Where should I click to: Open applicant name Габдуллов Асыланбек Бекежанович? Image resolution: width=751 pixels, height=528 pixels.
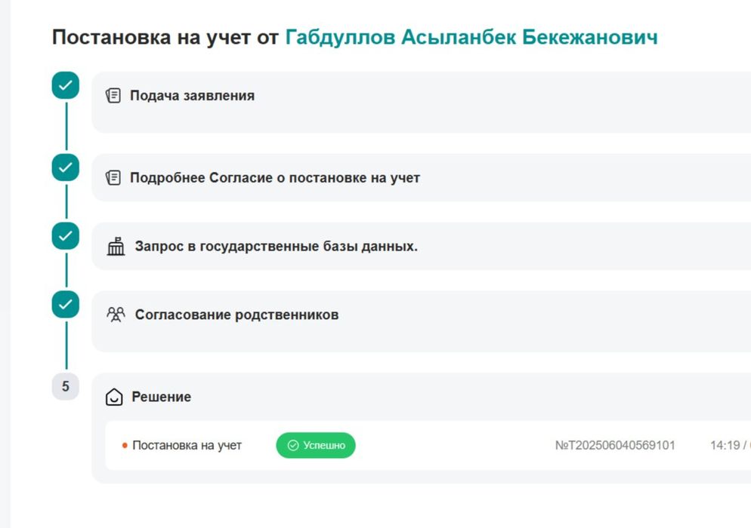pos(471,37)
